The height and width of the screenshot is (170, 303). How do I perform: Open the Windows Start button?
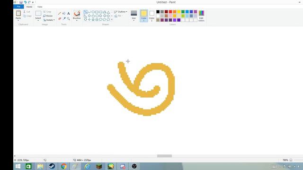[x=18, y=166]
